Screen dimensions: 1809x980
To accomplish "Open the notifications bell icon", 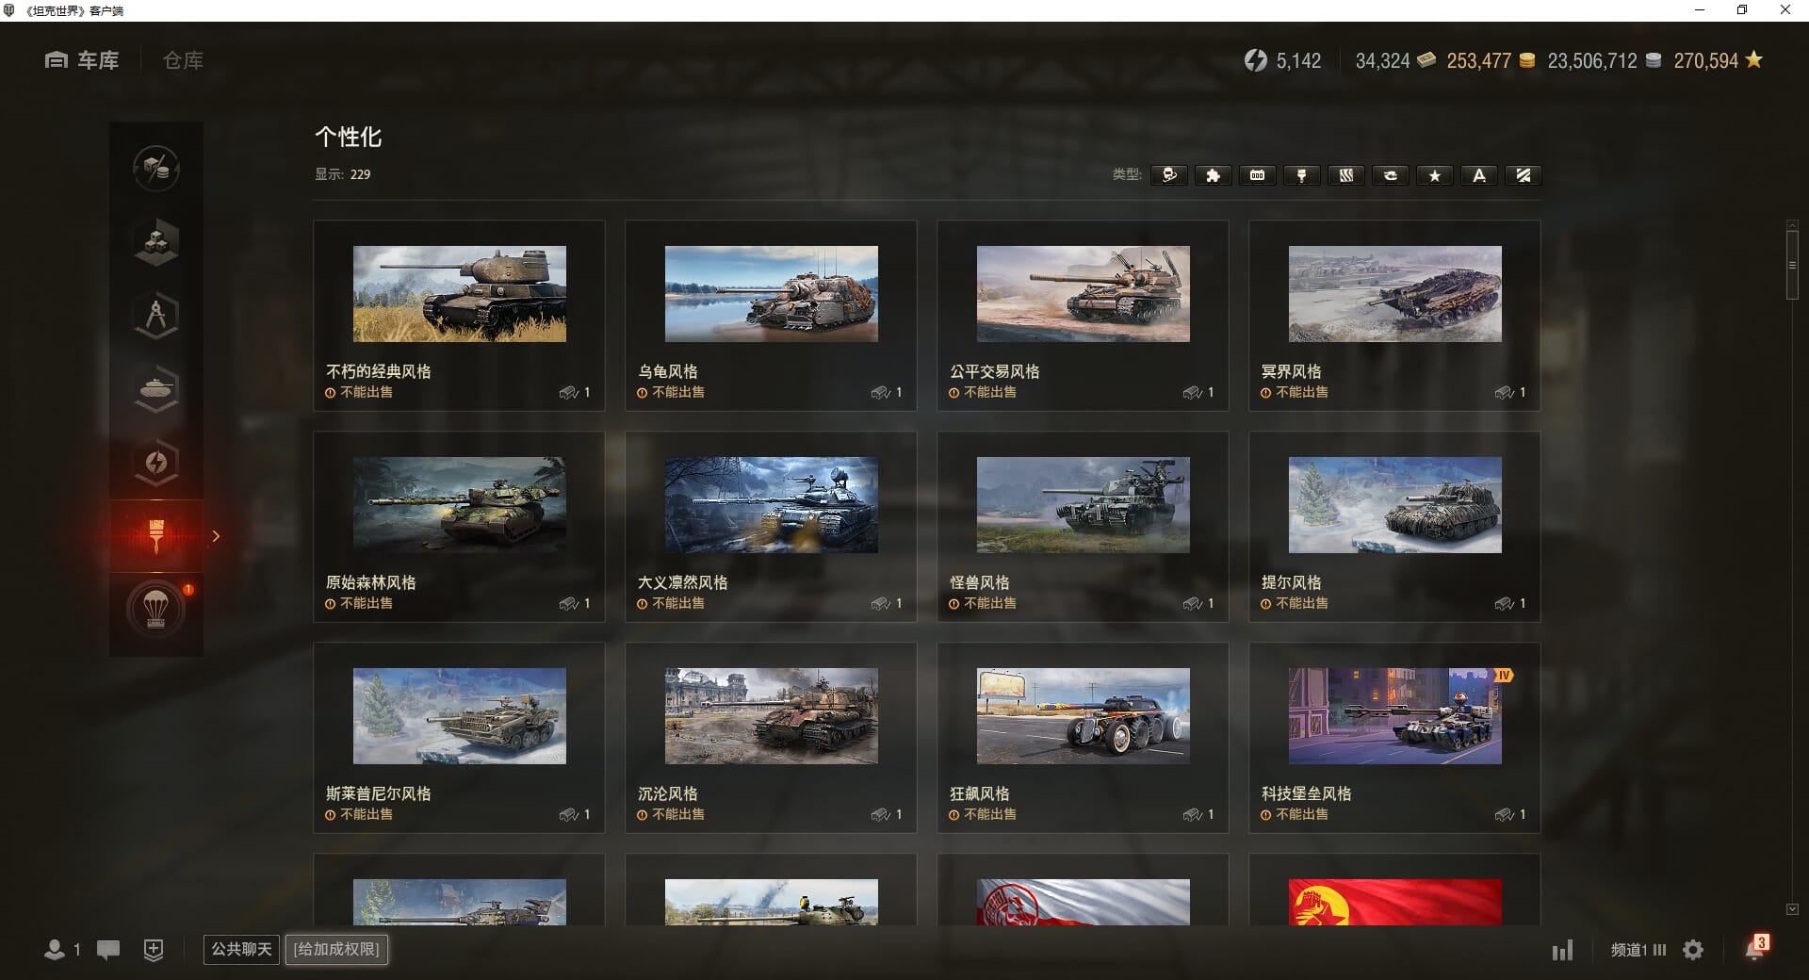I will tap(1754, 949).
